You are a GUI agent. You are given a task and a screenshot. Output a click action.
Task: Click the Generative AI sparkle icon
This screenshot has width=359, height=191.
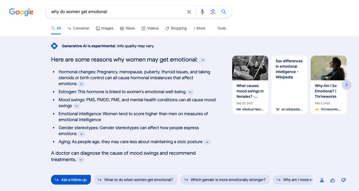pyautogui.click(x=54, y=46)
